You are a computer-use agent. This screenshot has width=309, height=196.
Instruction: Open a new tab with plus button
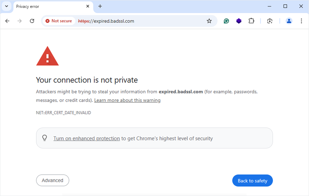[100, 6]
